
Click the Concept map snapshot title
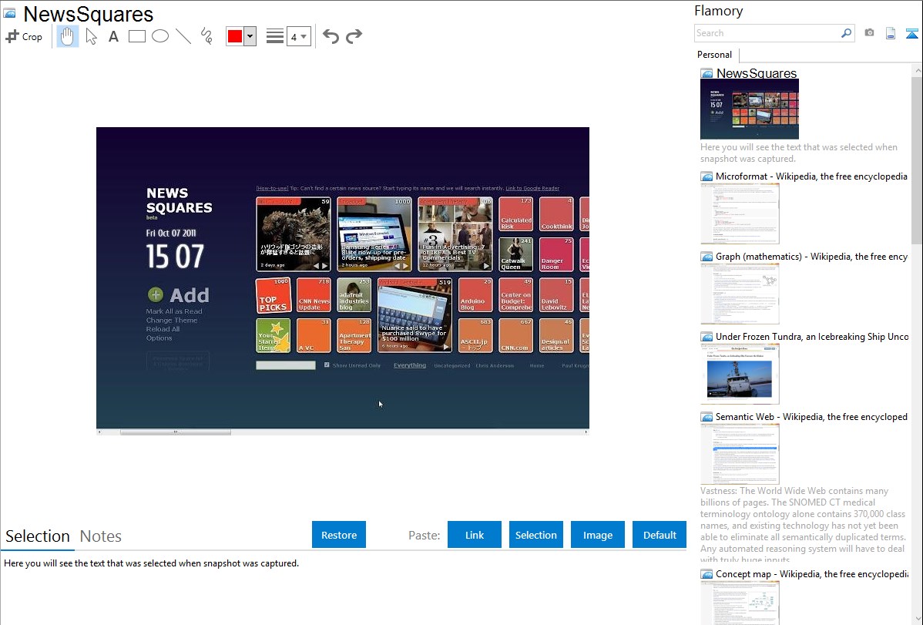point(811,573)
